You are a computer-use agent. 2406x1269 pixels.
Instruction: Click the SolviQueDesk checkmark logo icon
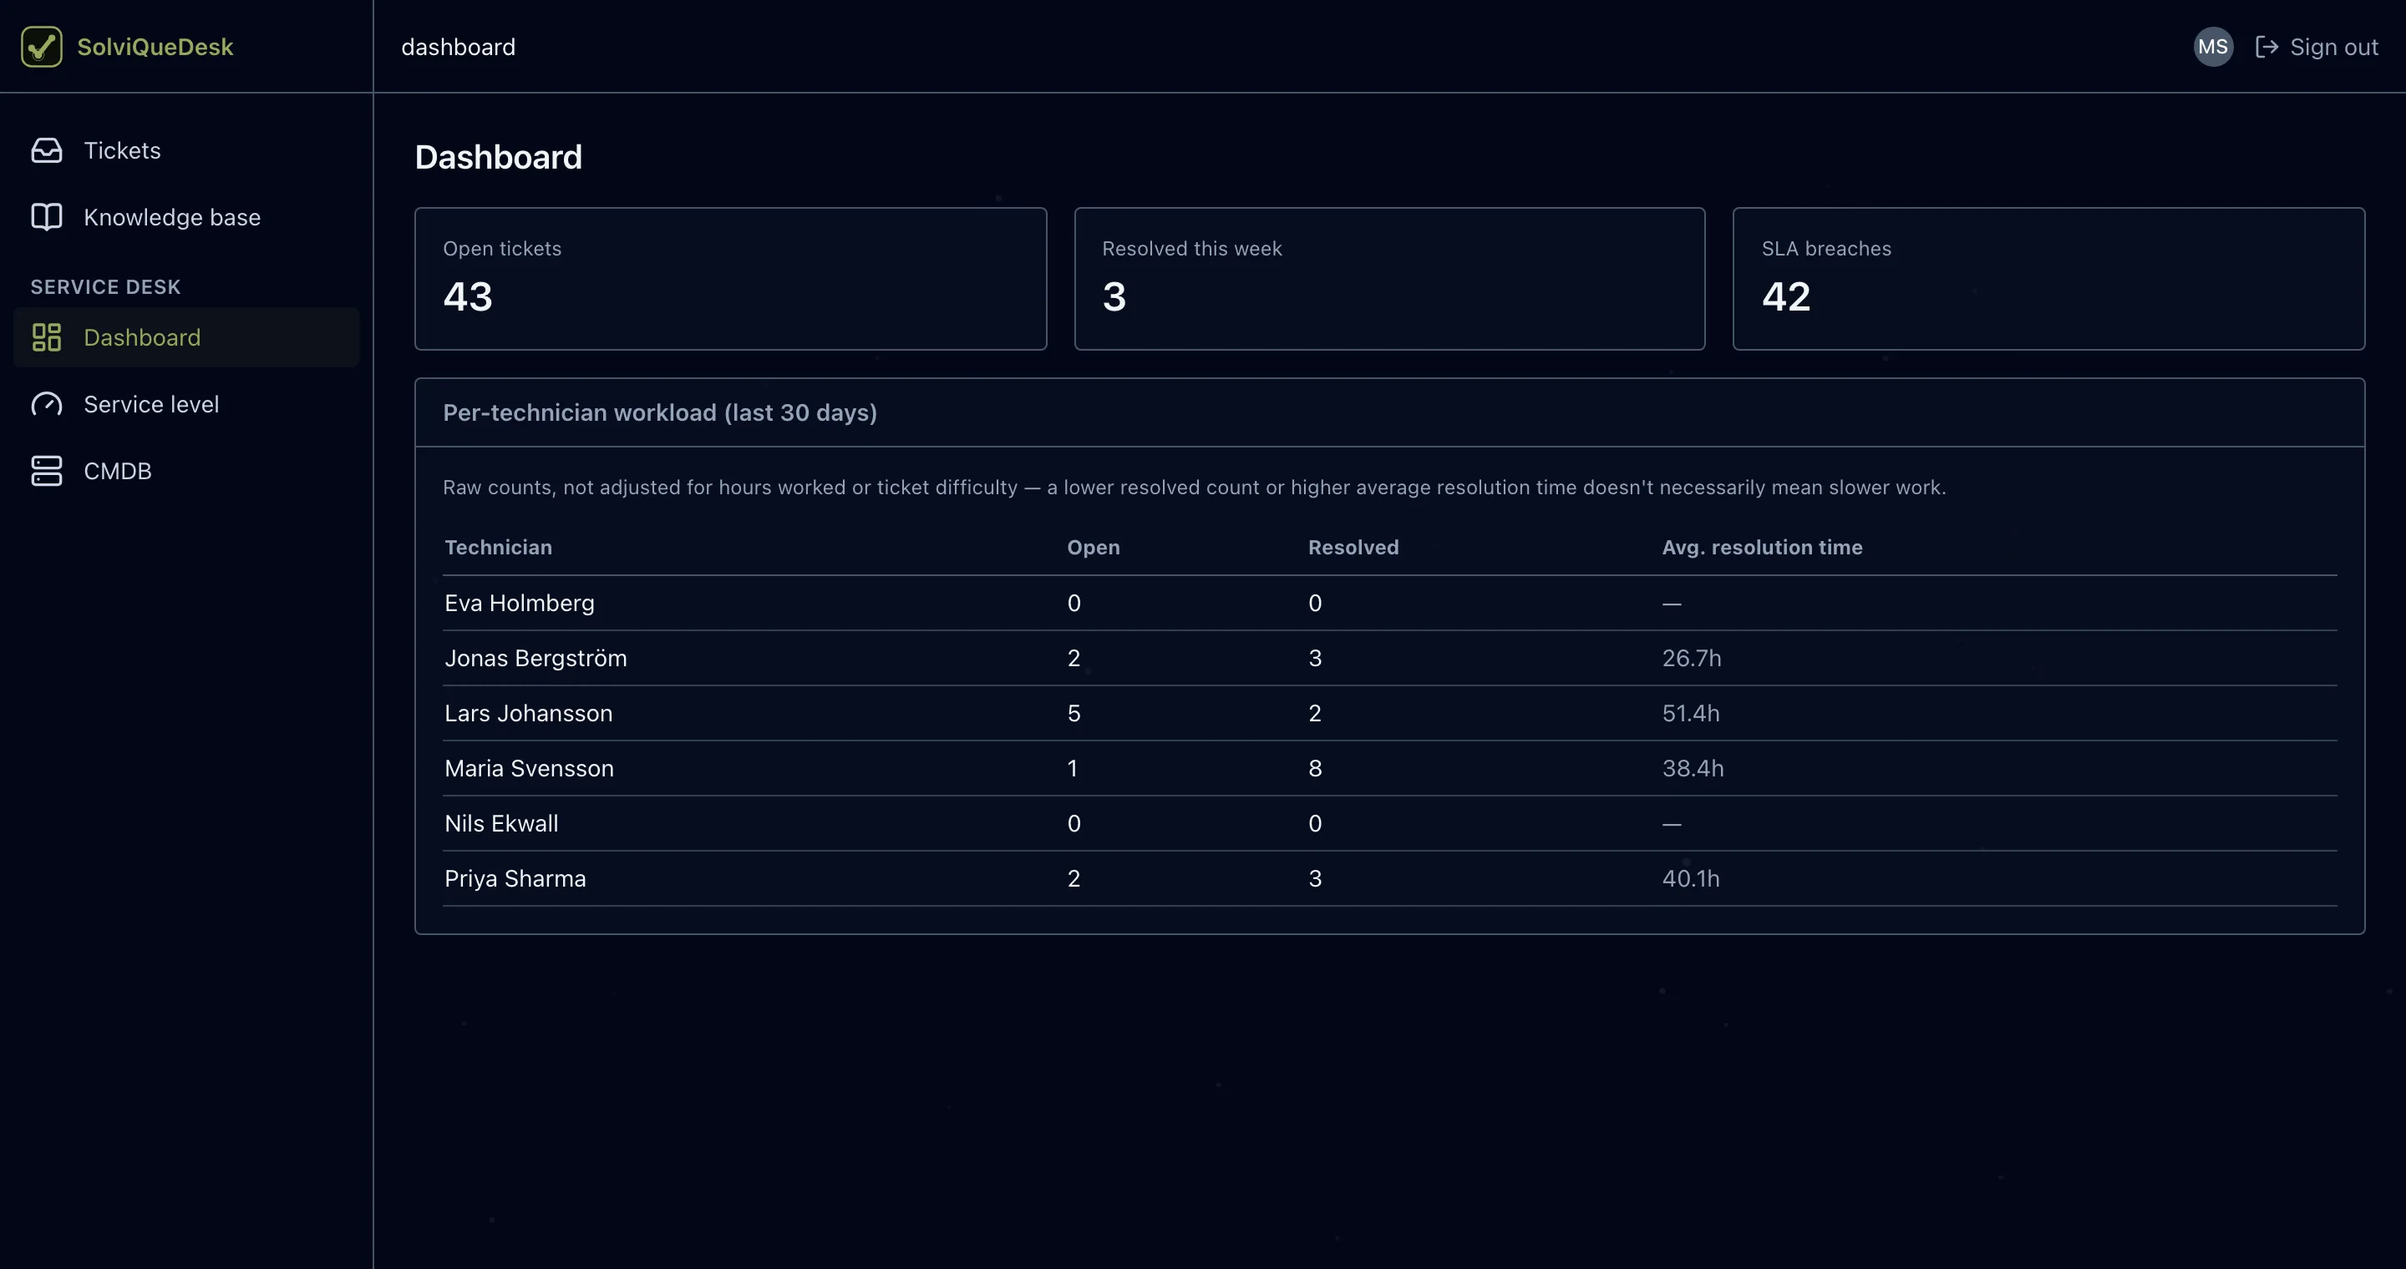click(42, 47)
